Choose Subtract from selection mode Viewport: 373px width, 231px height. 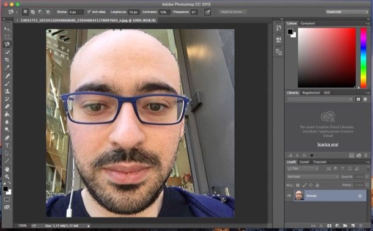[x=40, y=12]
